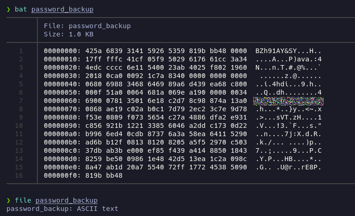355x216 pixels.
Task: Click line number 16 in the gutter
Action: tap(19, 175)
